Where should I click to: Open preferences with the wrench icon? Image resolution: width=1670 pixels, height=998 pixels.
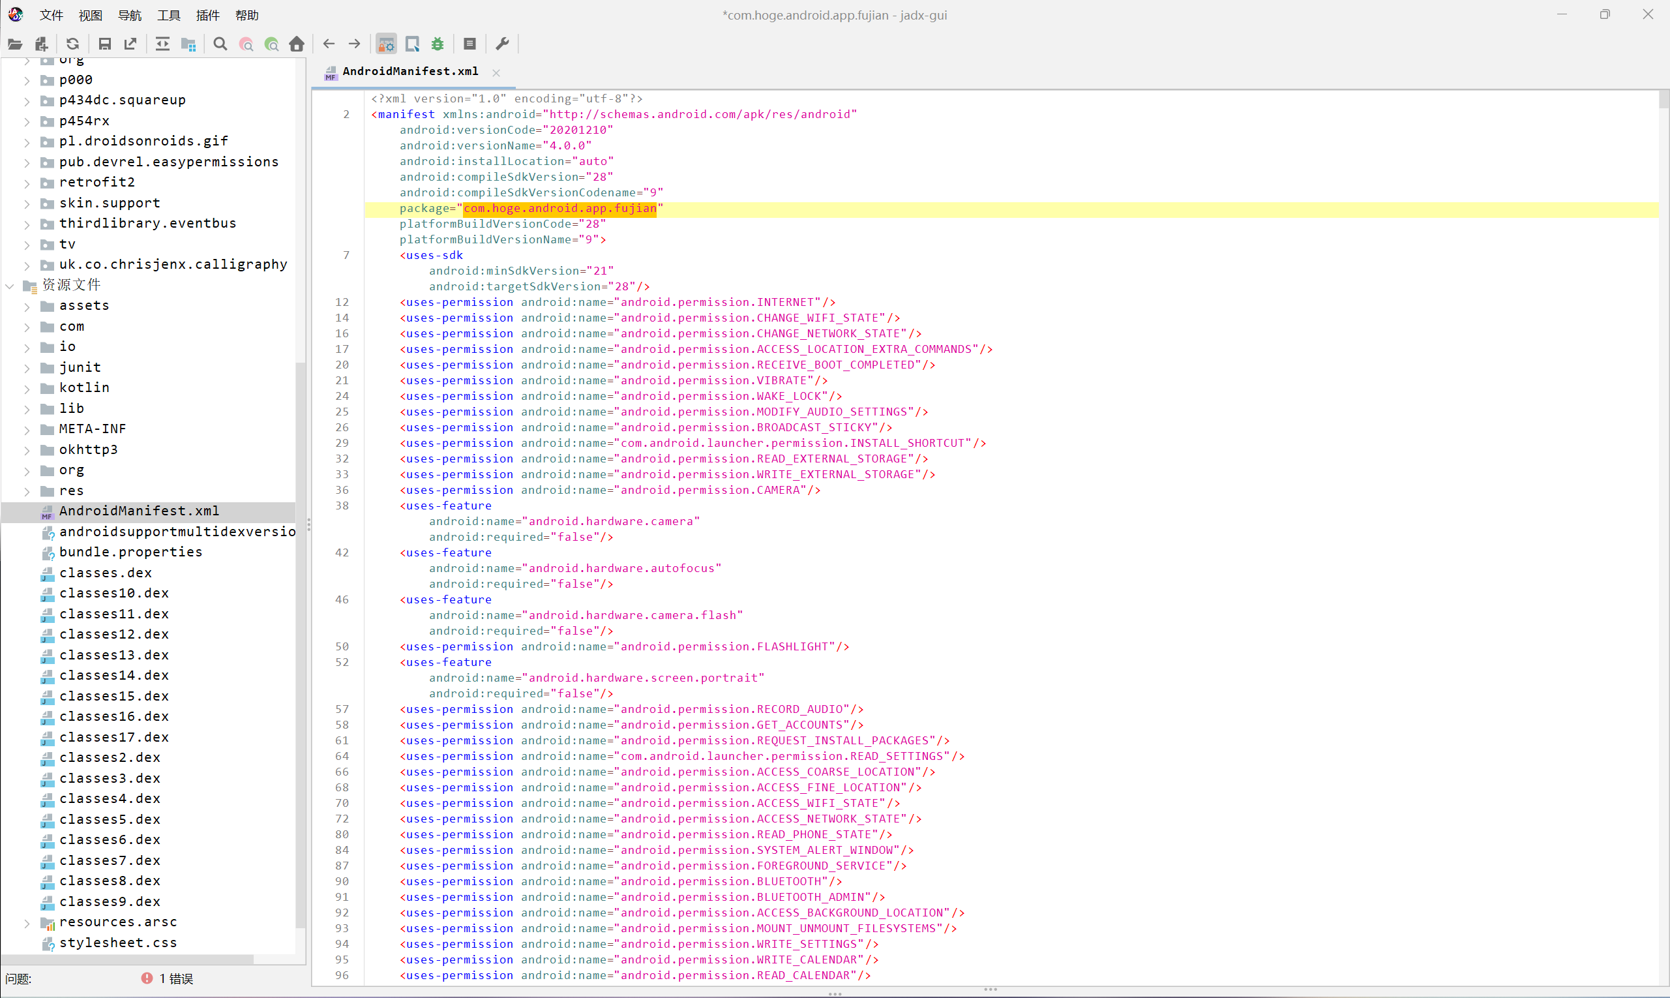coord(502,44)
